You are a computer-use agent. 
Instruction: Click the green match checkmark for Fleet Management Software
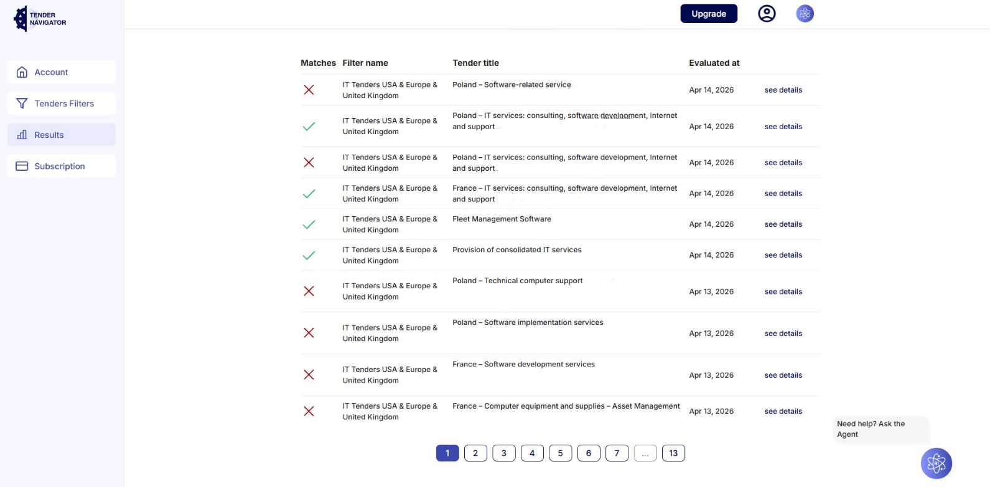309,224
